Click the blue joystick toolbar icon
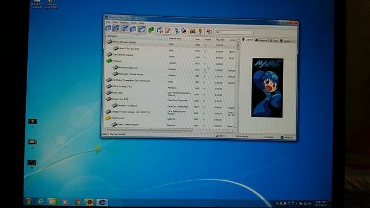370x208 pixels. (176, 31)
